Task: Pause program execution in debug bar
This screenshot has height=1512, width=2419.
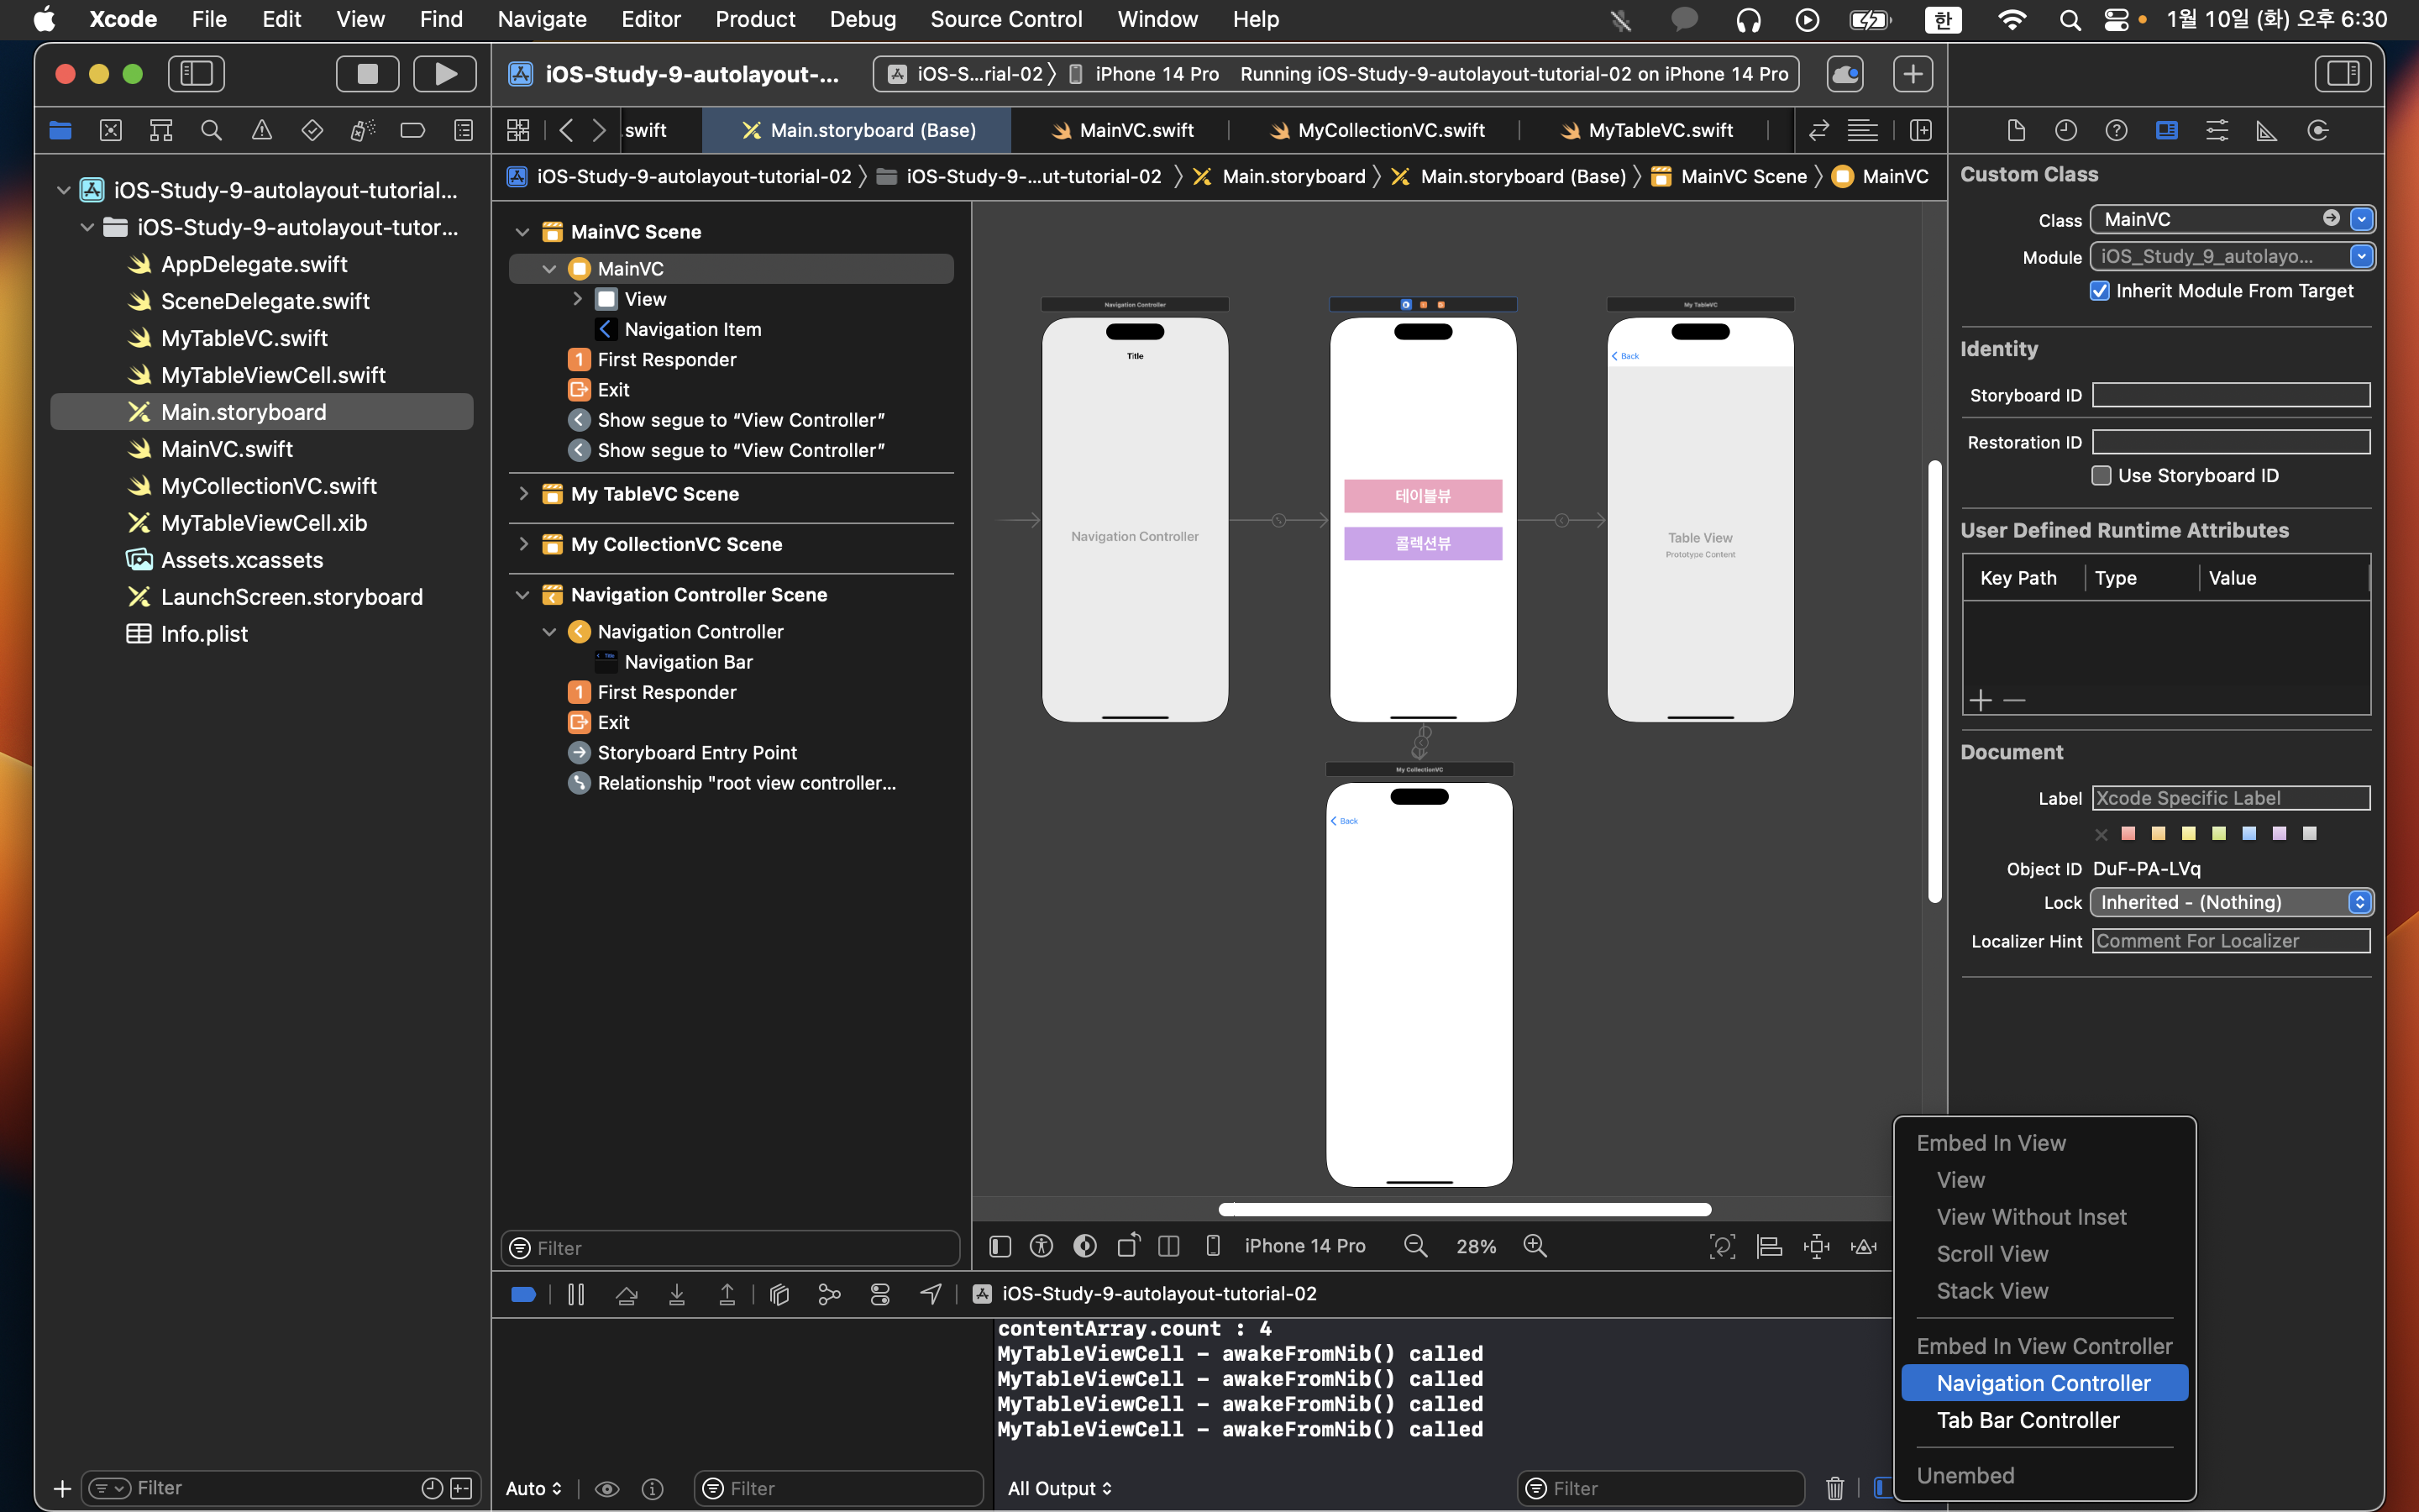Action: (x=575, y=1294)
